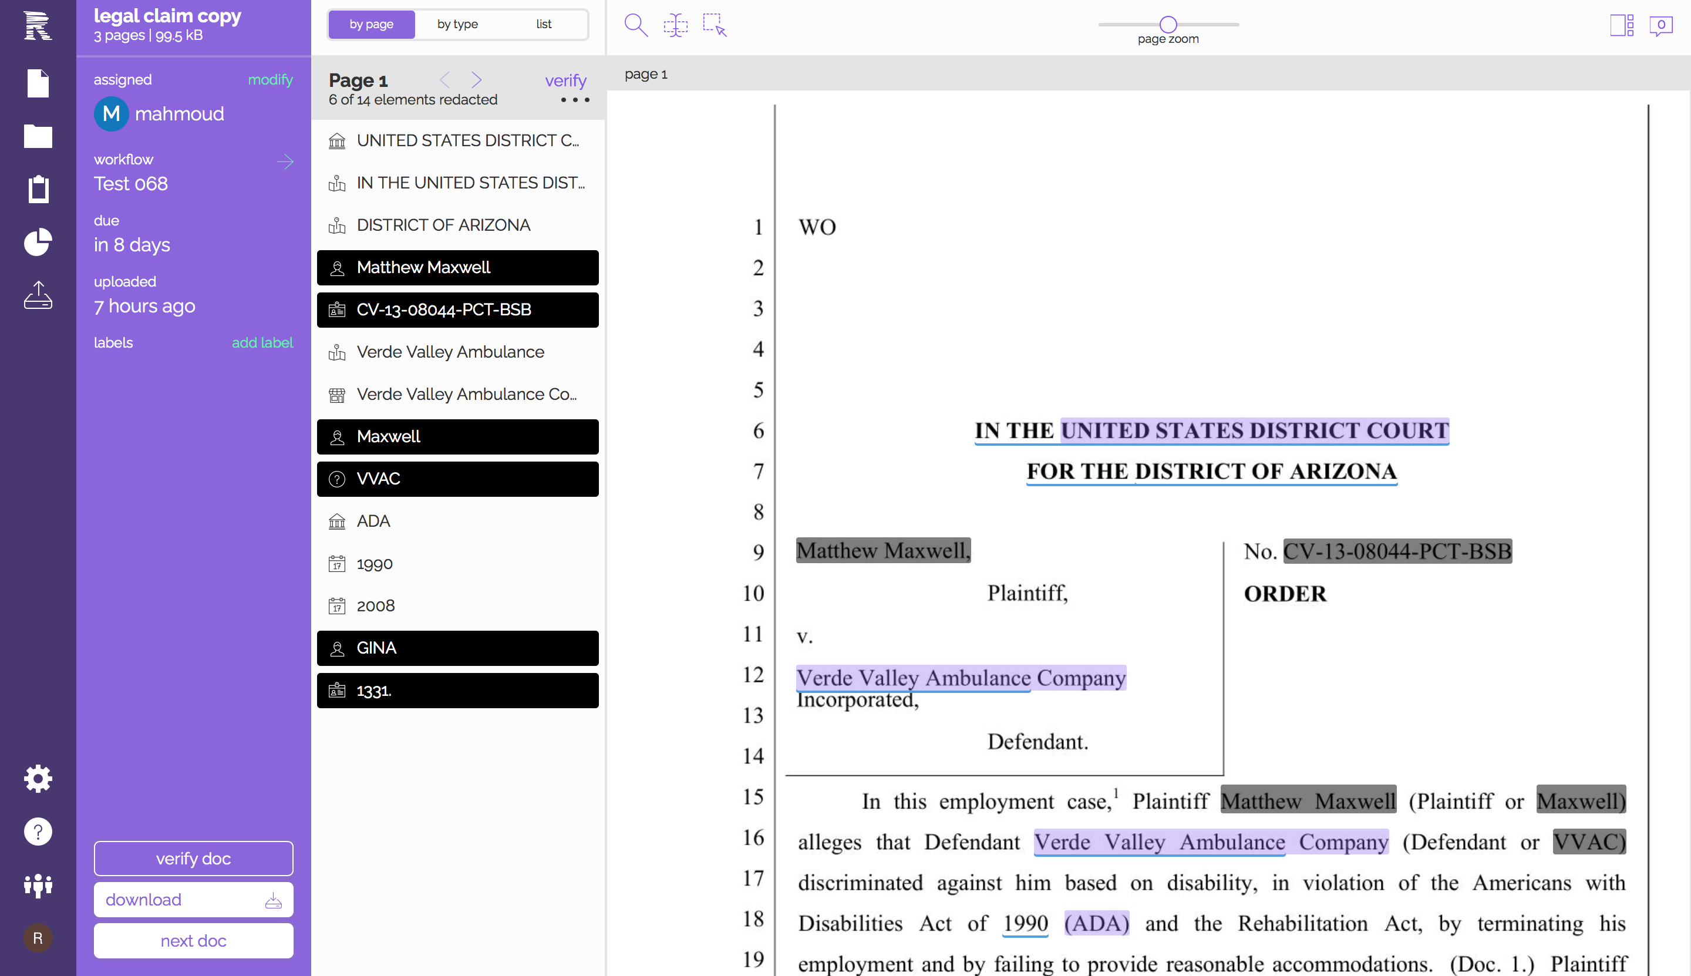
Task: Open the team members icon
Action: click(38, 885)
